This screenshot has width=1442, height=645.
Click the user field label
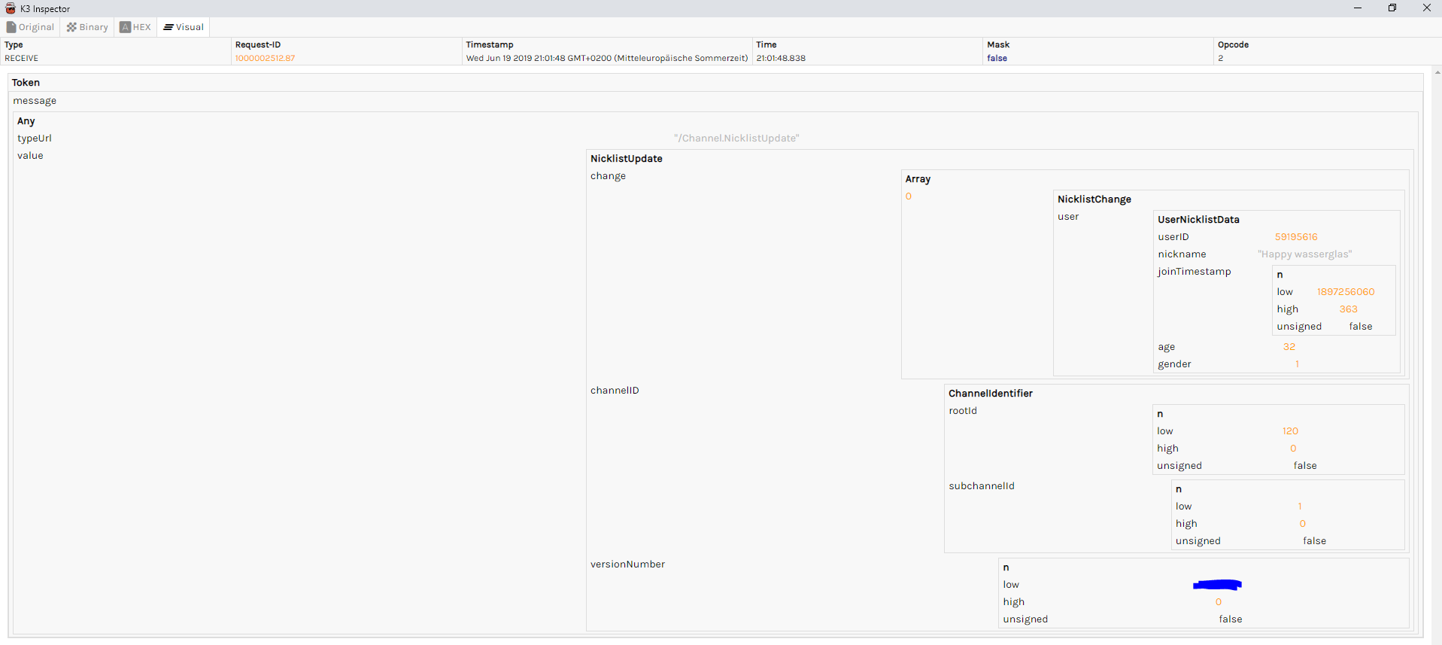(1068, 217)
